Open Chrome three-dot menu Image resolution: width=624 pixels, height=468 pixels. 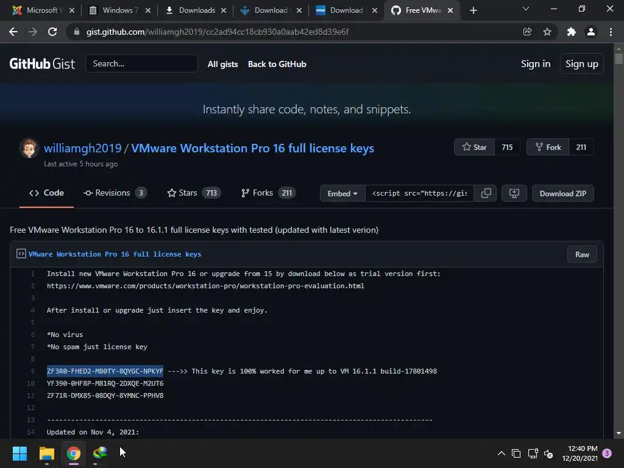click(611, 32)
